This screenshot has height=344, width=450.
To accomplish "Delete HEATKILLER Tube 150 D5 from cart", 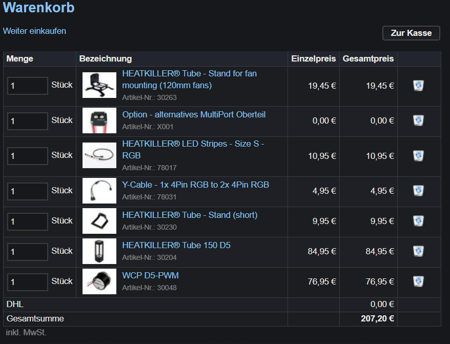I will coord(418,251).
